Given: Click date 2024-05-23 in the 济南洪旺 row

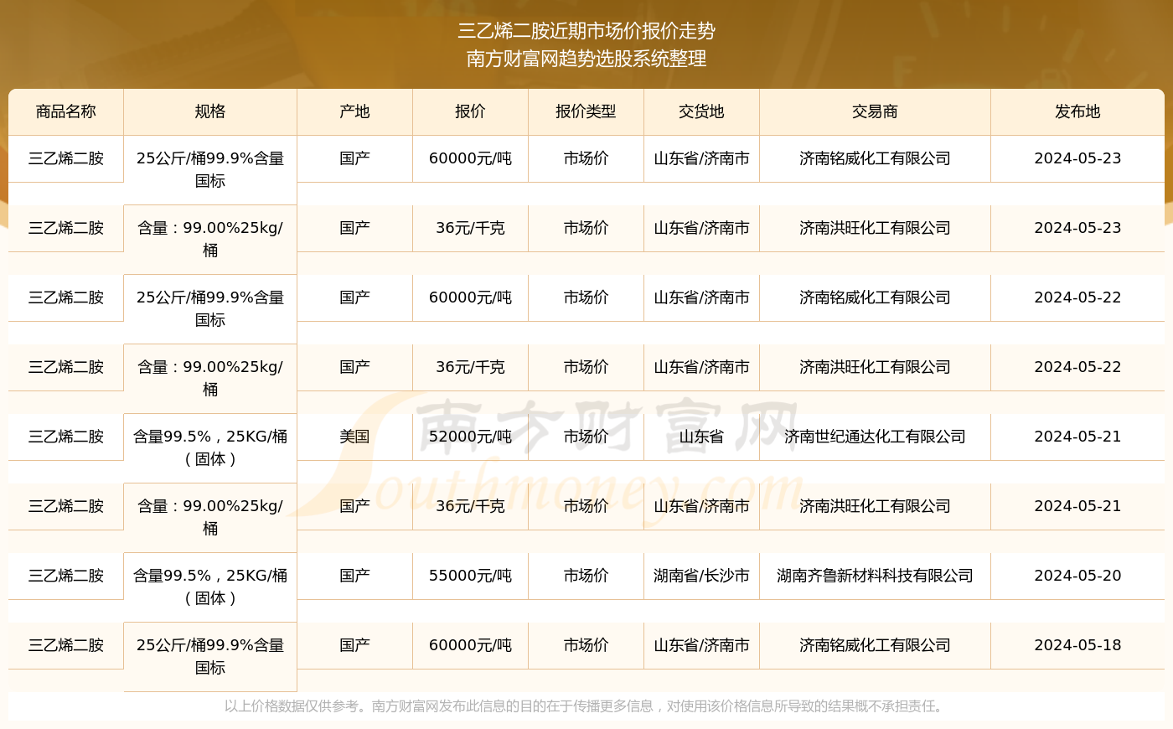Looking at the screenshot, I should pos(1077,228).
